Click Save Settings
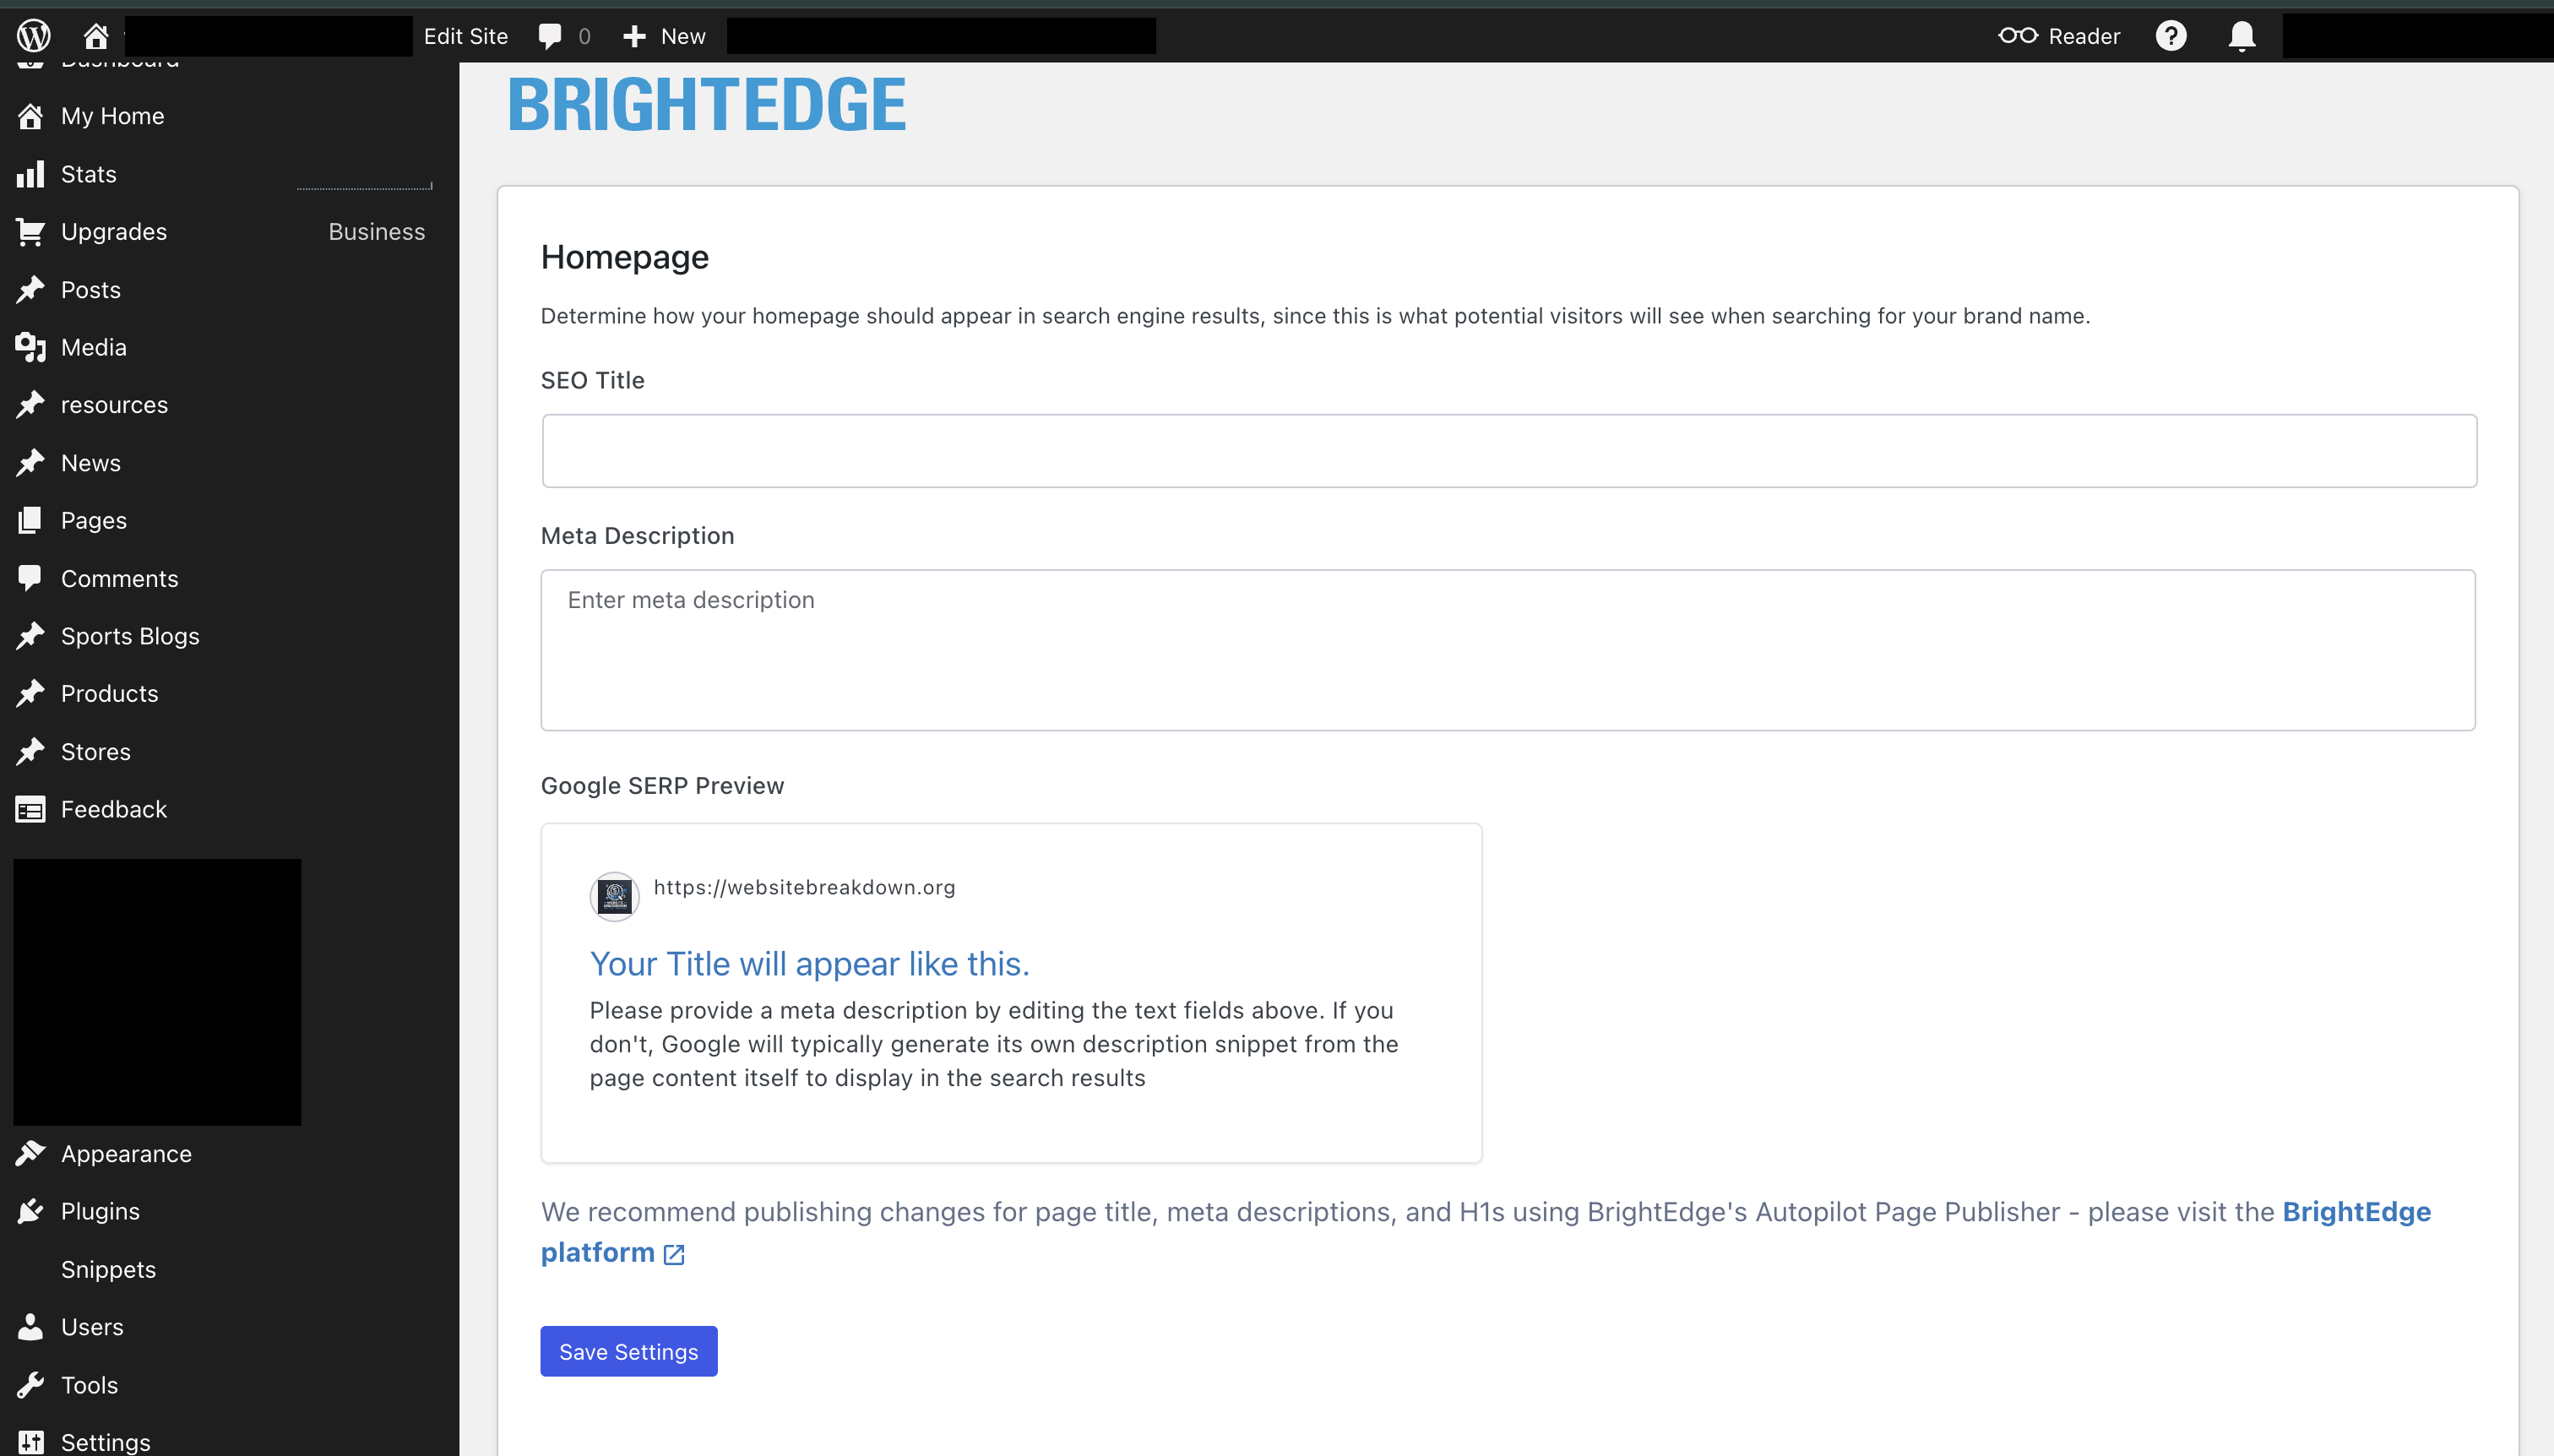The width and height of the screenshot is (2554, 1456). (x=628, y=1350)
